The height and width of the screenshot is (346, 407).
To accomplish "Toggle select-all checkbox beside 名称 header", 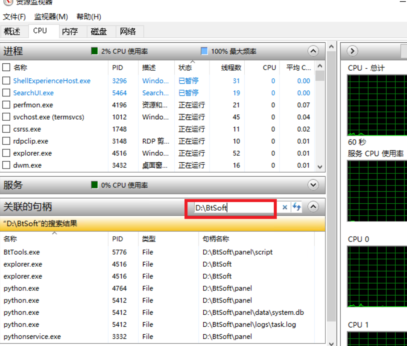I will pyautogui.click(x=6, y=67).
